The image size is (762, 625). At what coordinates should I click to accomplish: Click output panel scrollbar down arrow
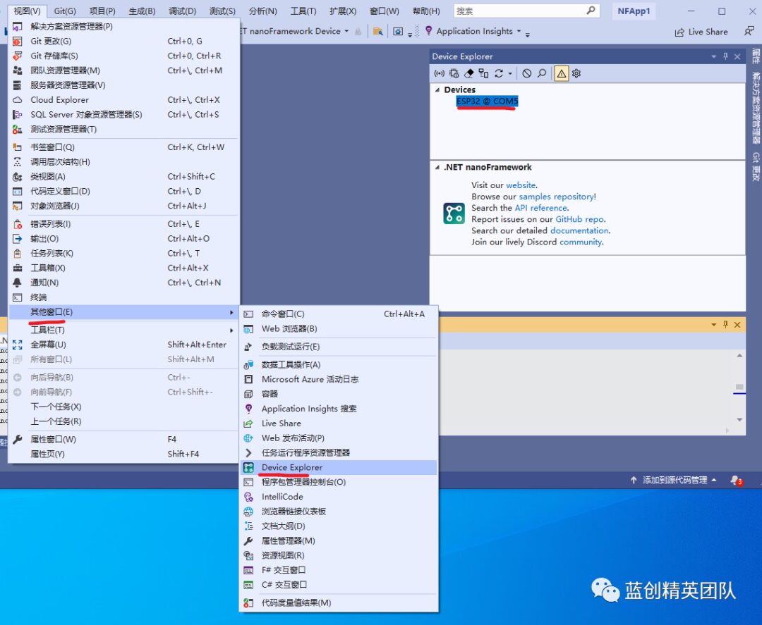click(x=739, y=420)
